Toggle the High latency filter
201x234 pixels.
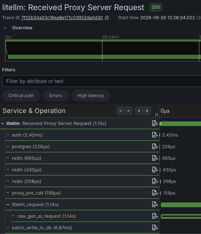[x=91, y=96]
